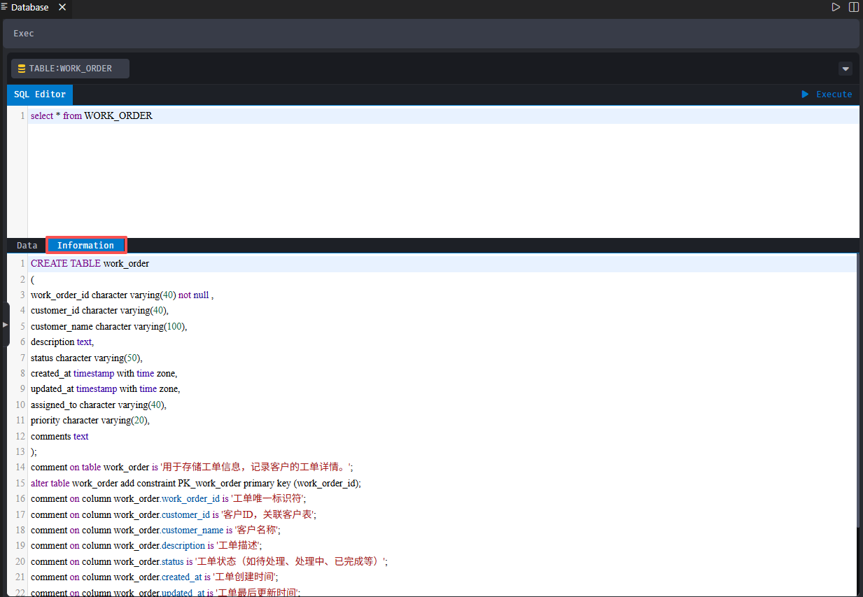
Task: Open the Database tab
Action: [30, 8]
